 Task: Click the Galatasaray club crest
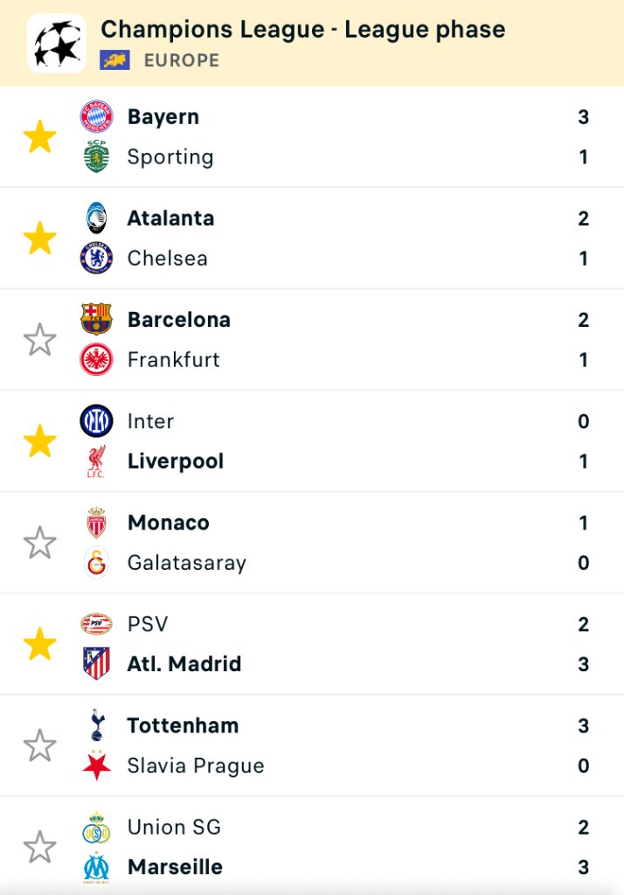[x=96, y=563]
